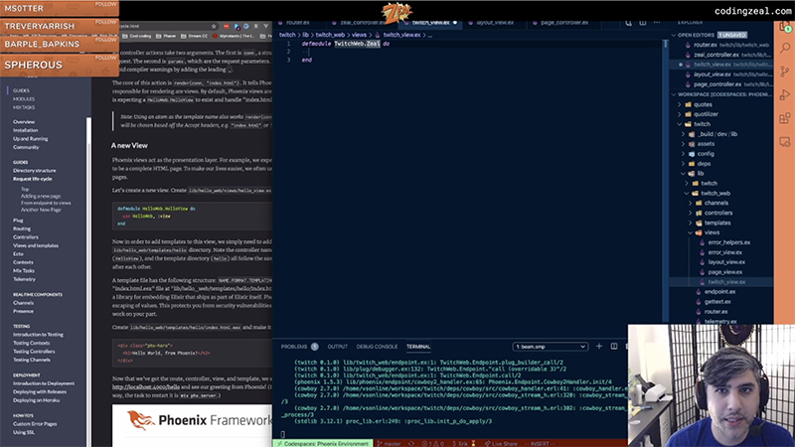Follow localhost:4000/hello link in docs

coord(146,386)
